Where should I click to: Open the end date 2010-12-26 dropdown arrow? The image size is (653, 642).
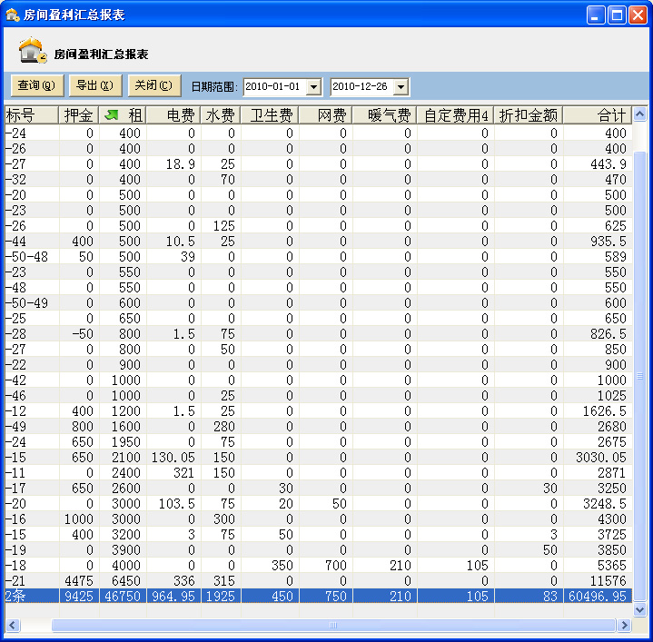coord(401,87)
